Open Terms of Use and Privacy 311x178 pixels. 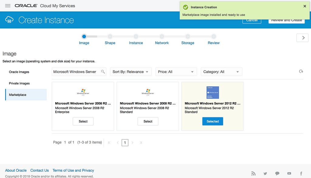tap(73, 170)
